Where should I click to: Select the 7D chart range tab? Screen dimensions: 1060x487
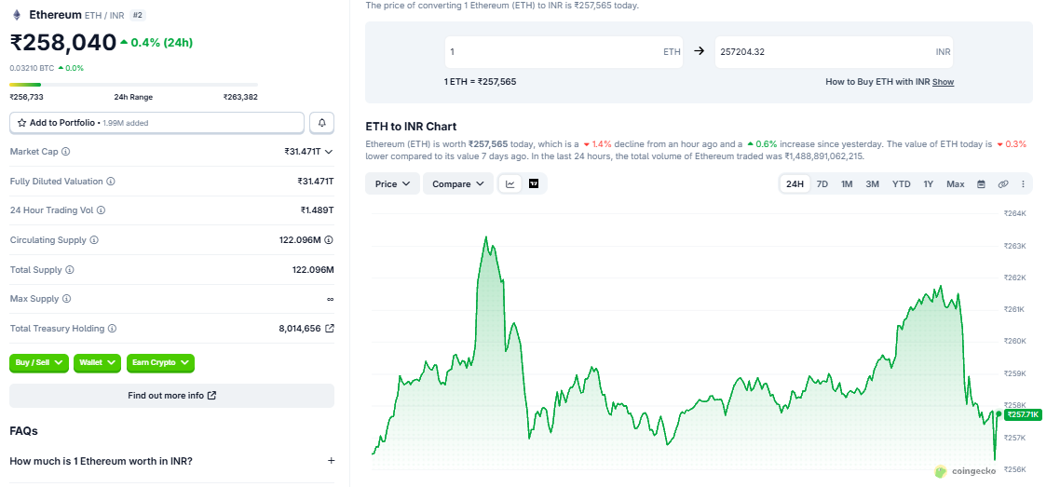pos(822,183)
